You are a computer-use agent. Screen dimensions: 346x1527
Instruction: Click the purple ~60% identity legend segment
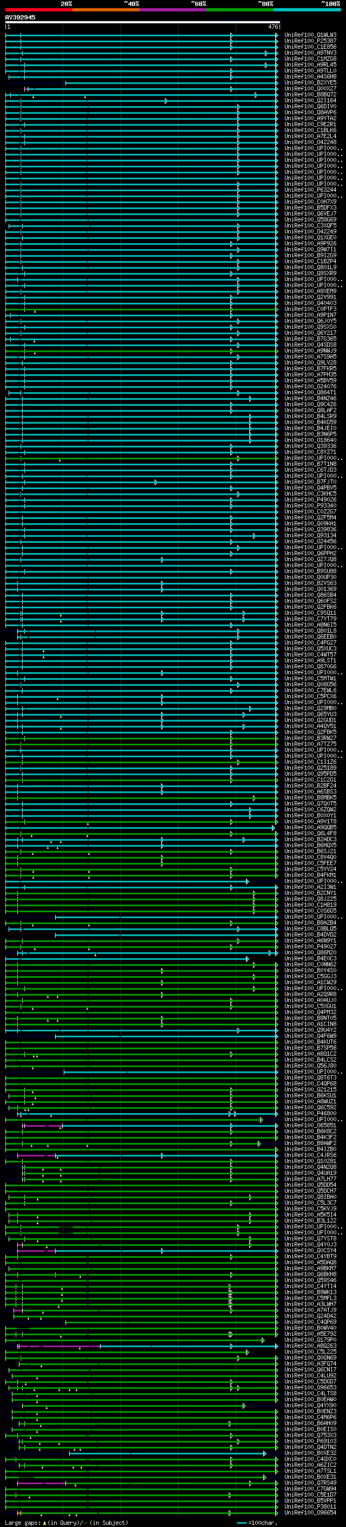pos(174,10)
